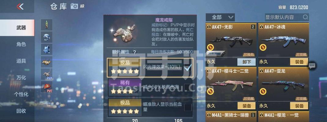Check the 瞄准敌人显示当前血量 attribute box

point(188,107)
